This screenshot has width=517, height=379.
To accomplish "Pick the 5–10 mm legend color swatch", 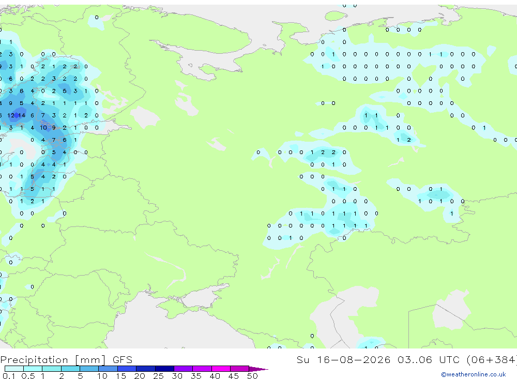I will click(89, 369).
